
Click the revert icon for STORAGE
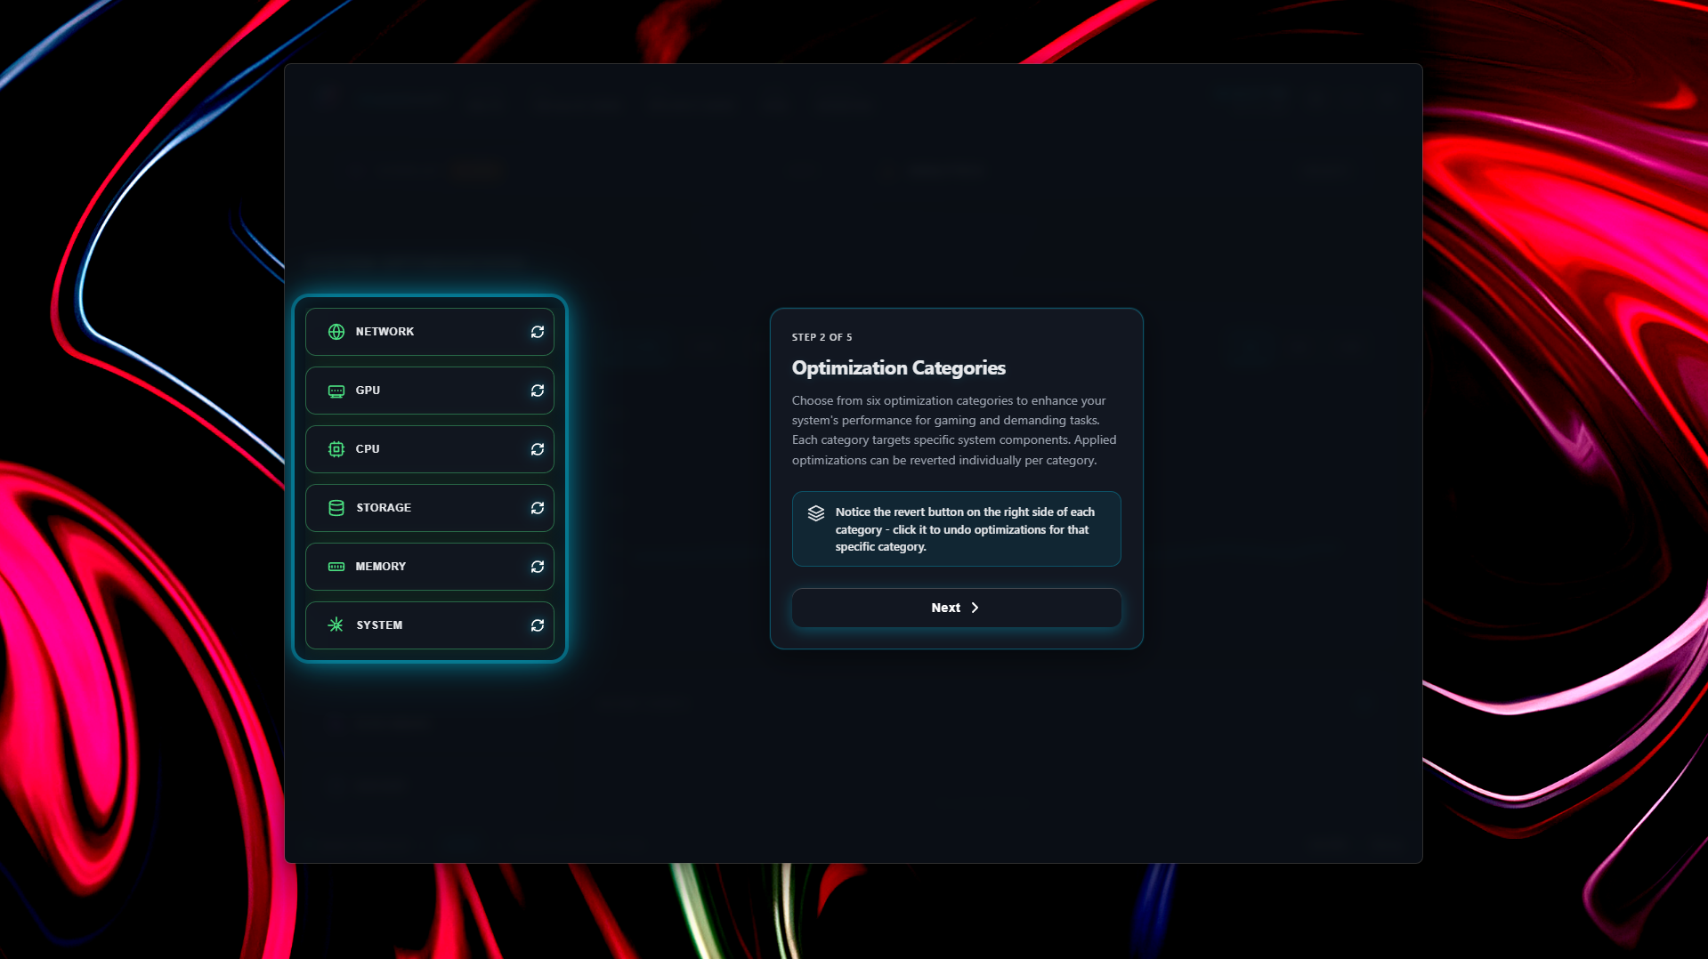click(538, 507)
